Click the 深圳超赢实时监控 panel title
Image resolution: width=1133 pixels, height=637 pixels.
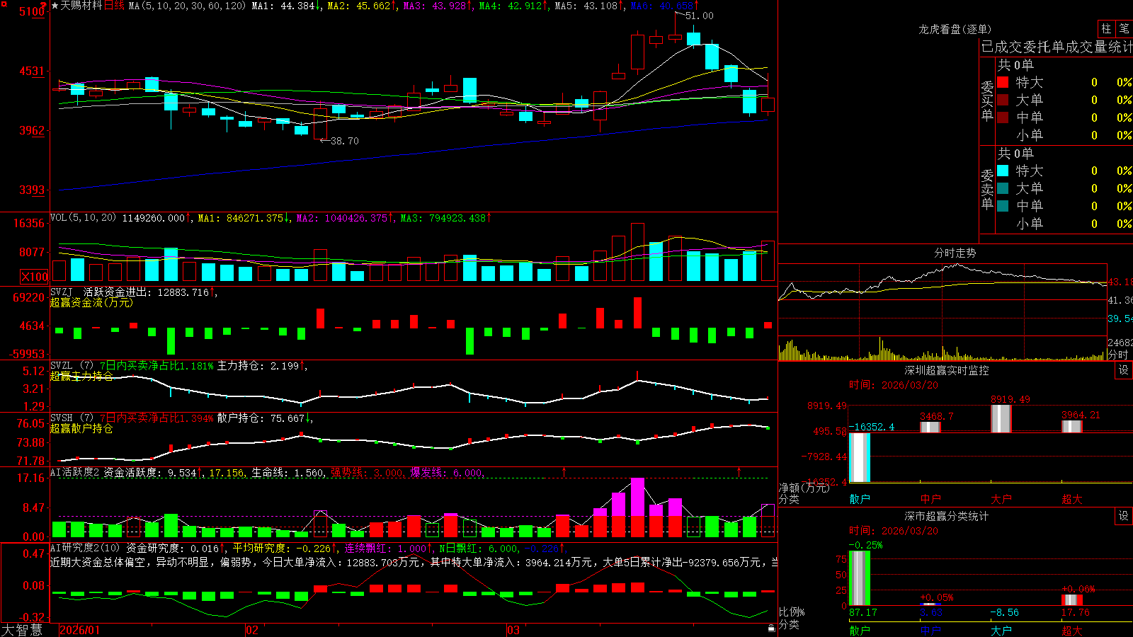click(946, 370)
